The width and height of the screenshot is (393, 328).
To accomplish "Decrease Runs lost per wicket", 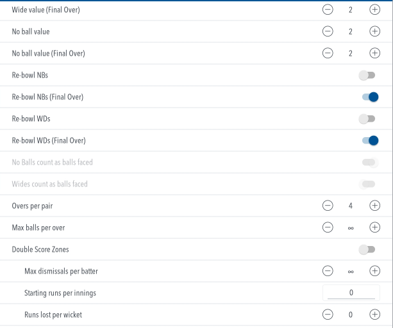I will [x=328, y=315].
